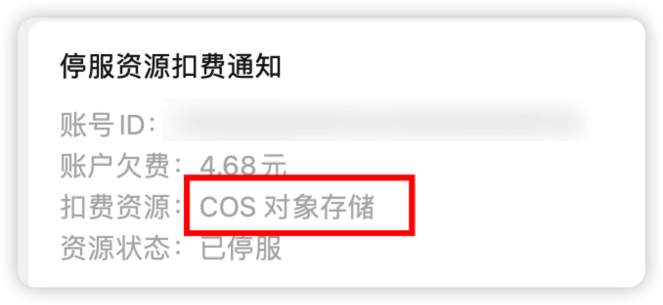Click the red highlight box's right border

click(411, 205)
